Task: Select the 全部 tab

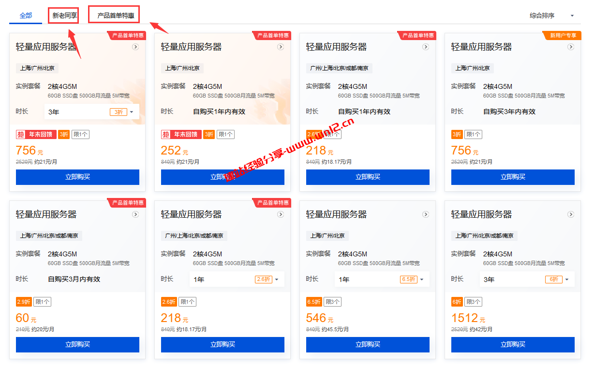Action: (x=26, y=15)
